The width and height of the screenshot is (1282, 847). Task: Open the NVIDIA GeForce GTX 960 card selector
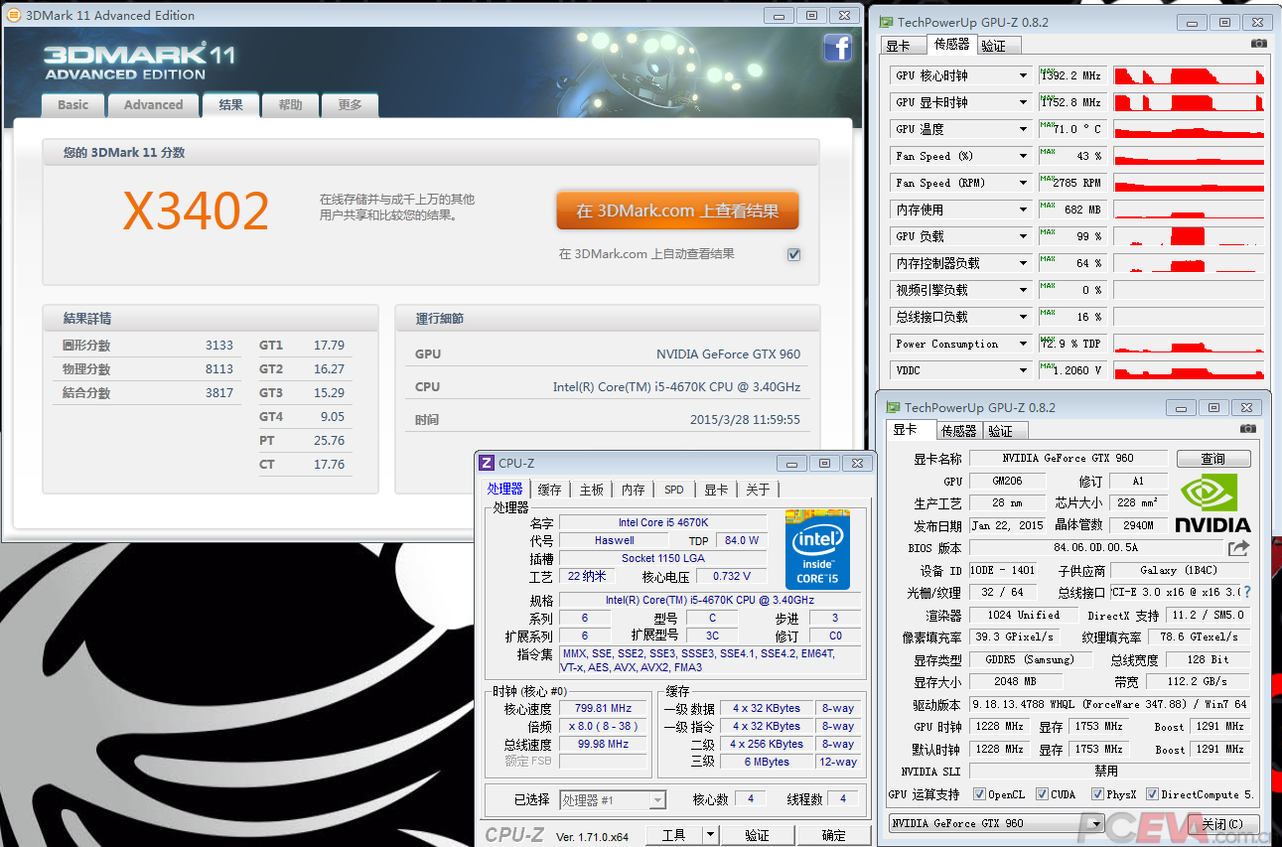pos(996,823)
